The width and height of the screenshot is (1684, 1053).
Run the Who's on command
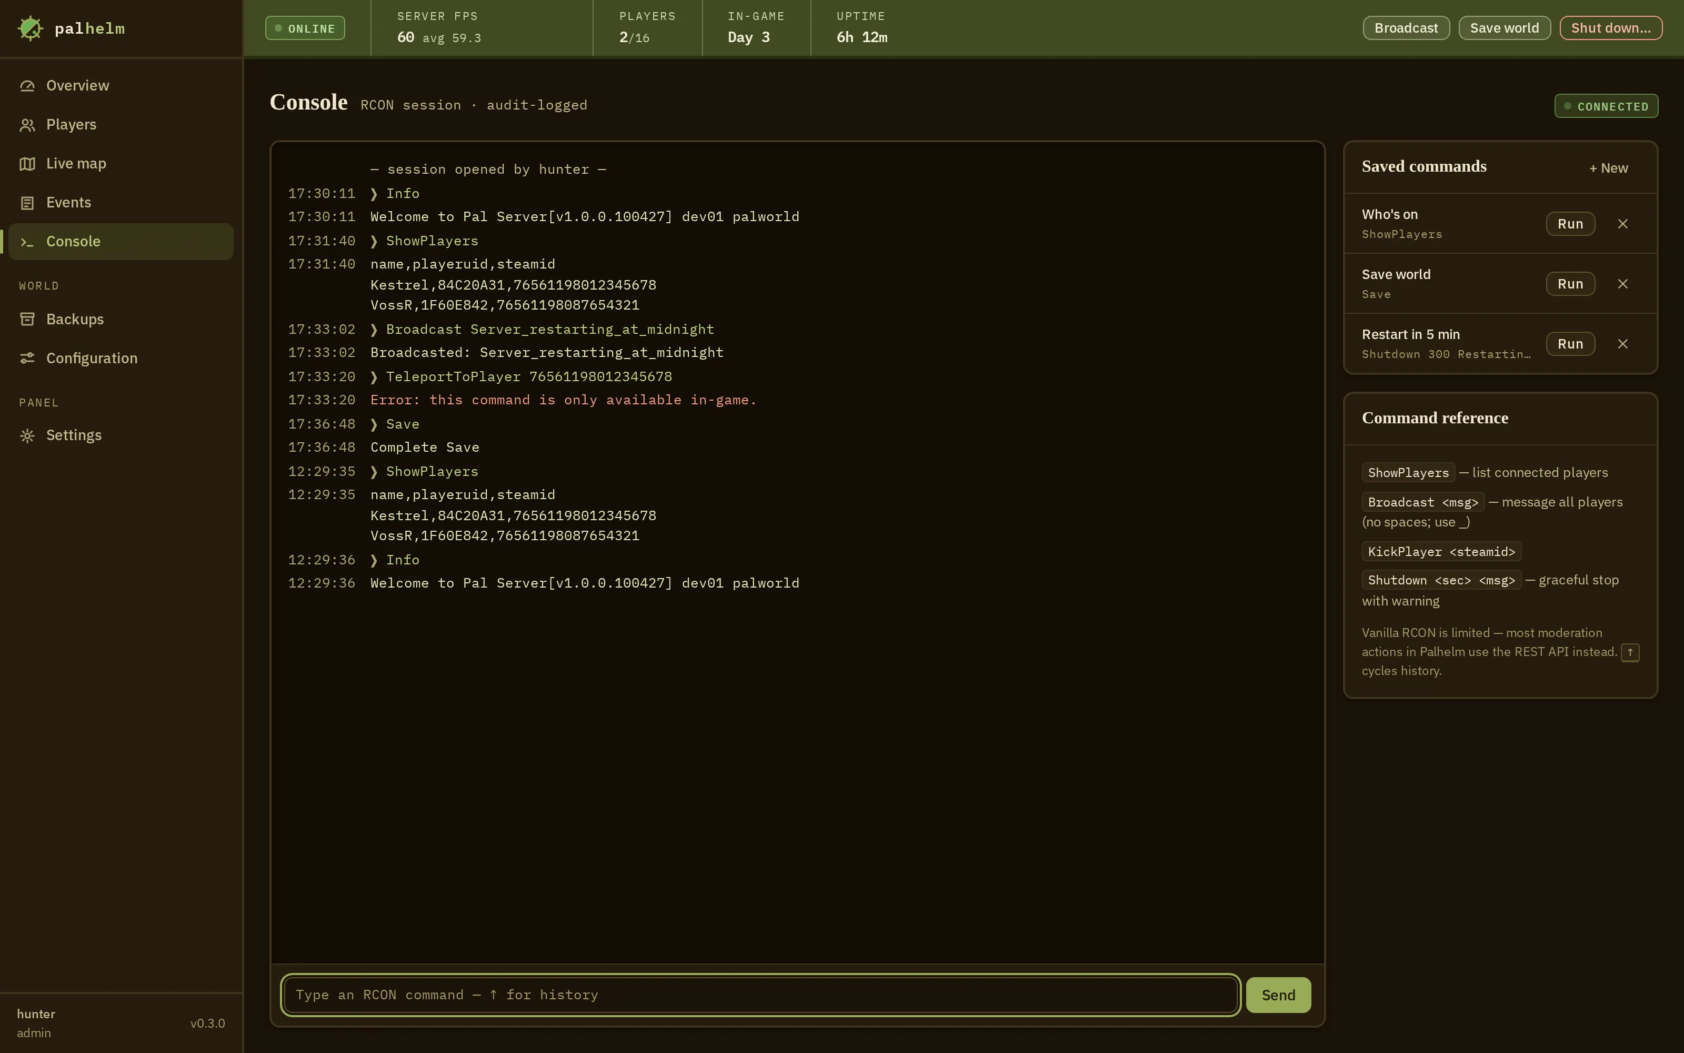coord(1570,224)
